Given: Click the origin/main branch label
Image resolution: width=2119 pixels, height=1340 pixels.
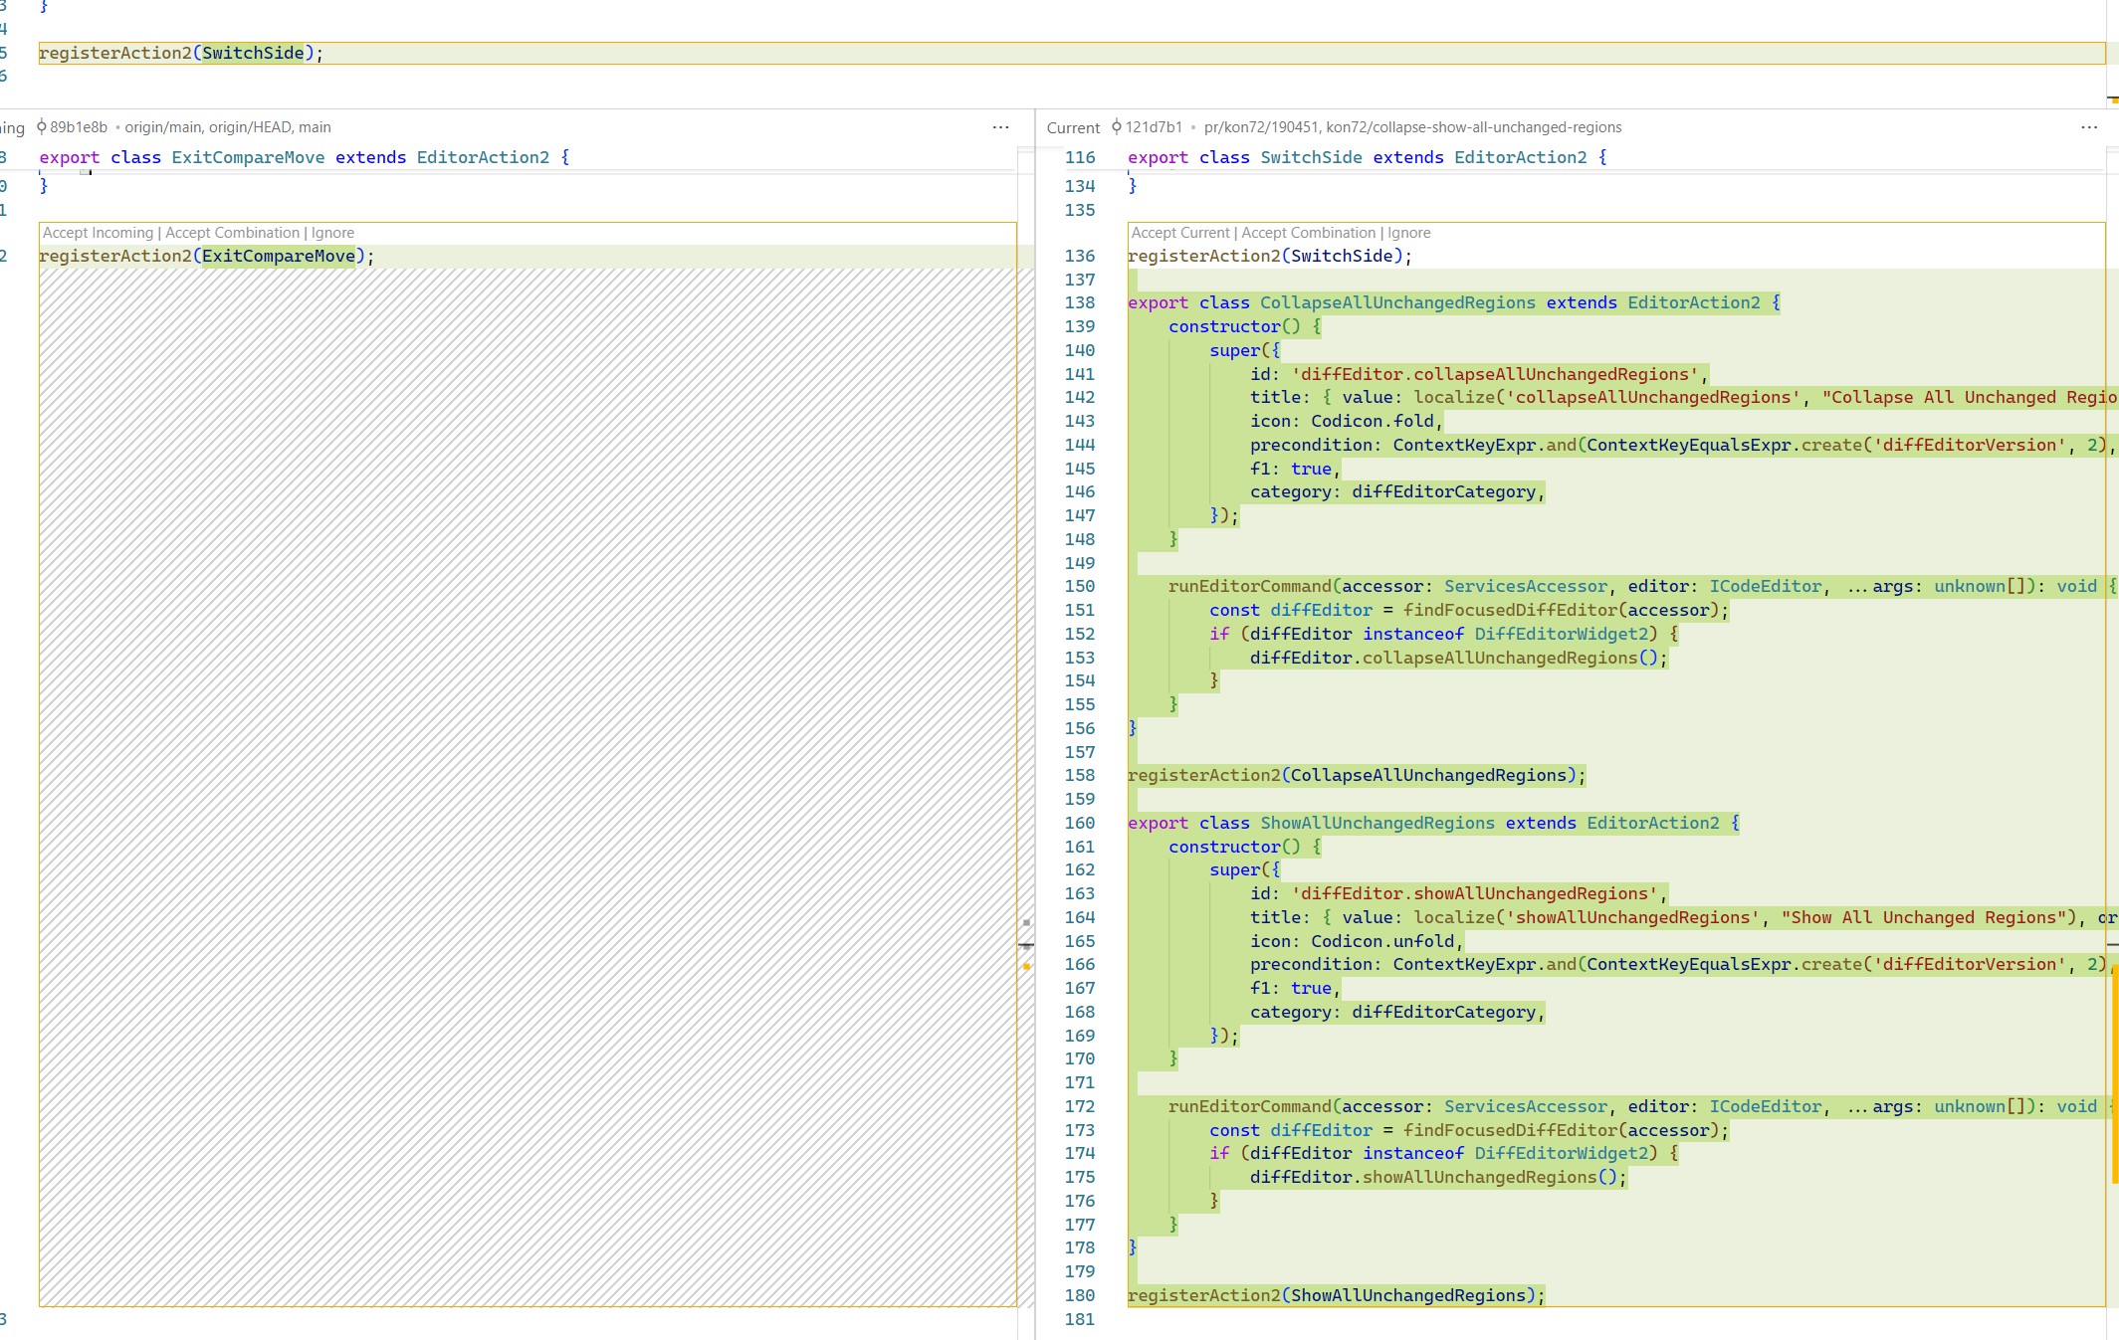Looking at the screenshot, I should (x=164, y=127).
